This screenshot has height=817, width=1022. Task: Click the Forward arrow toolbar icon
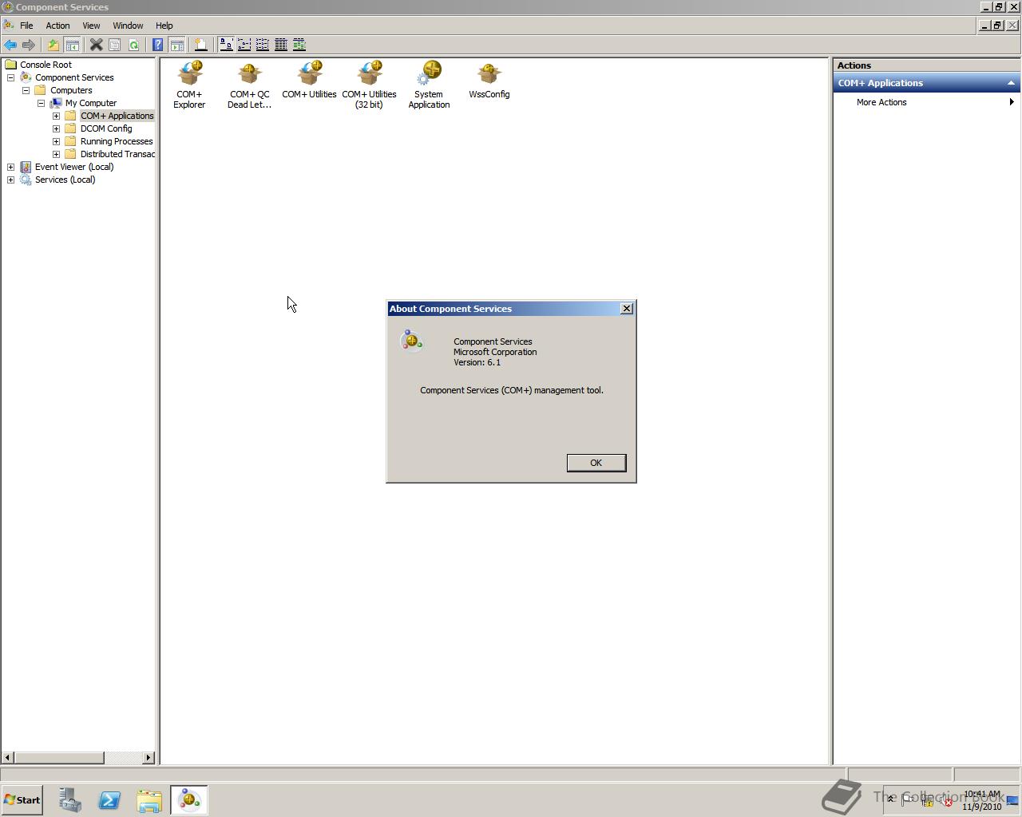tap(29, 45)
